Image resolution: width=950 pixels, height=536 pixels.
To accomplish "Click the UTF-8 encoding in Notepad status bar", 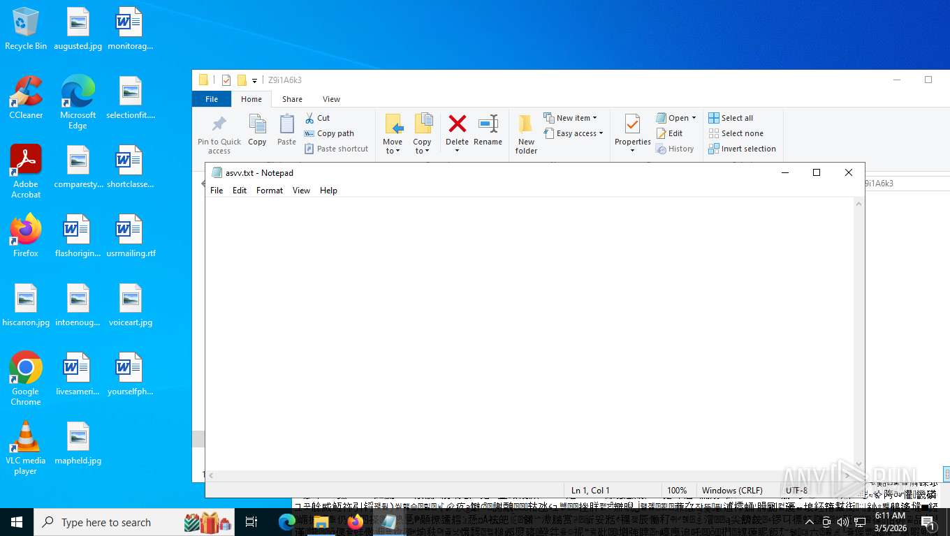I will (x=796, y=491).
